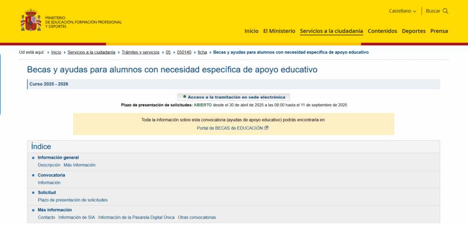Jump to Información general section
The height and width of the screenshot is (225, 468).
point(58,158)
